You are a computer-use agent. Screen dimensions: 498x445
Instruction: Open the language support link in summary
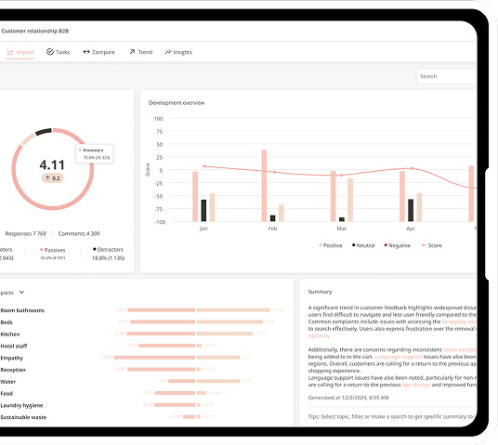(399, 357)
